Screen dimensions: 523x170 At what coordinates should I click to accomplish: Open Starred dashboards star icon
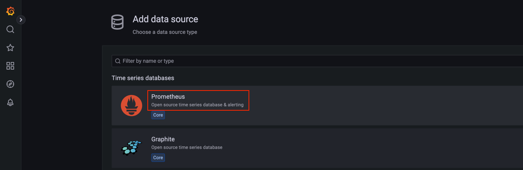coord(10,48)
